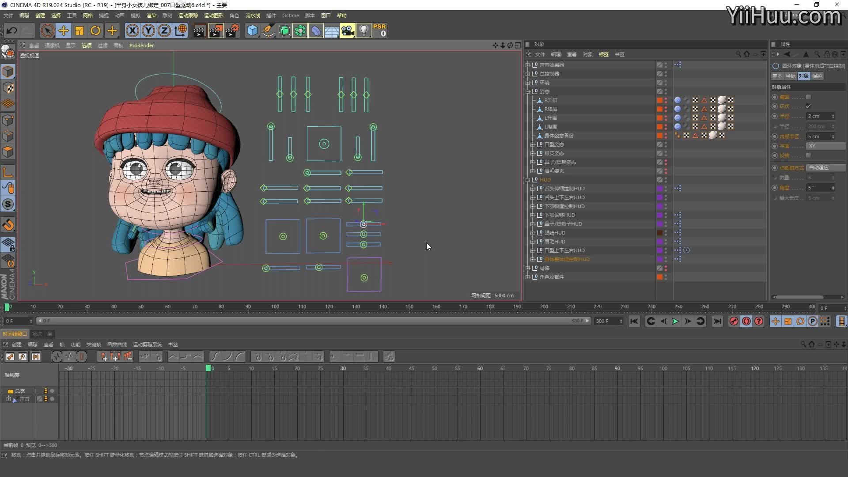Open the viewport 摄像机 menu

pyautogui.click(x=52, y=45)
